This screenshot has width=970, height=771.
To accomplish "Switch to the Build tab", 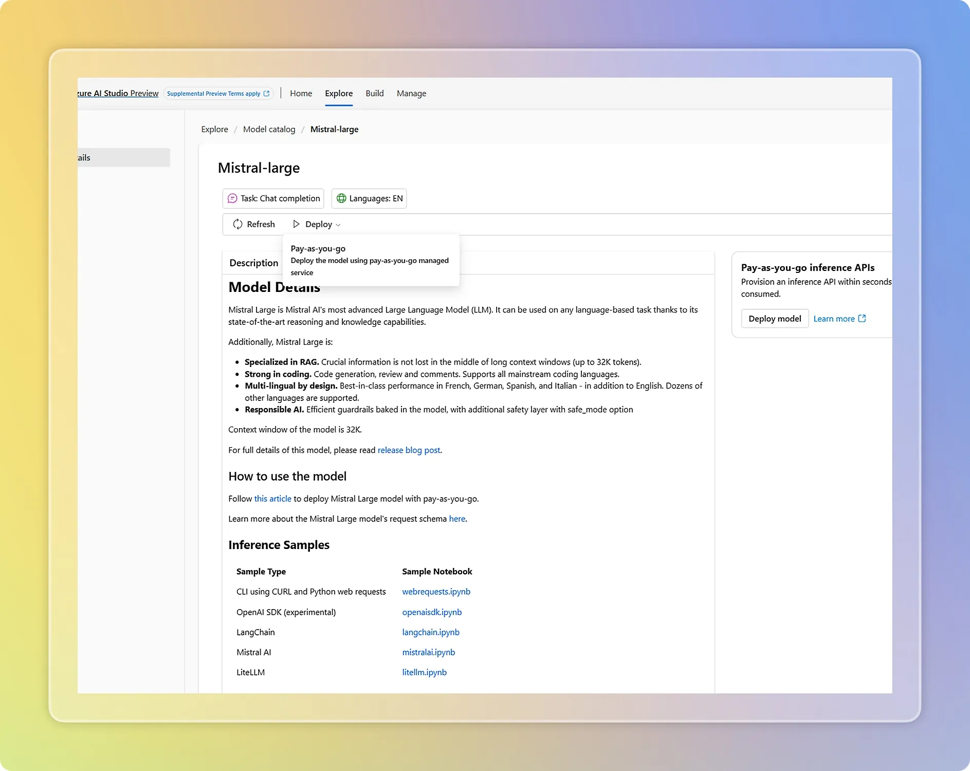I will coord(374,94).
